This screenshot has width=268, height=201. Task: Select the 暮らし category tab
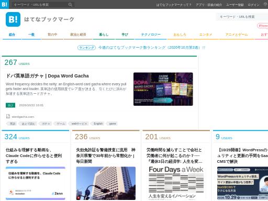pyautogui.click(x=104, y=35)
